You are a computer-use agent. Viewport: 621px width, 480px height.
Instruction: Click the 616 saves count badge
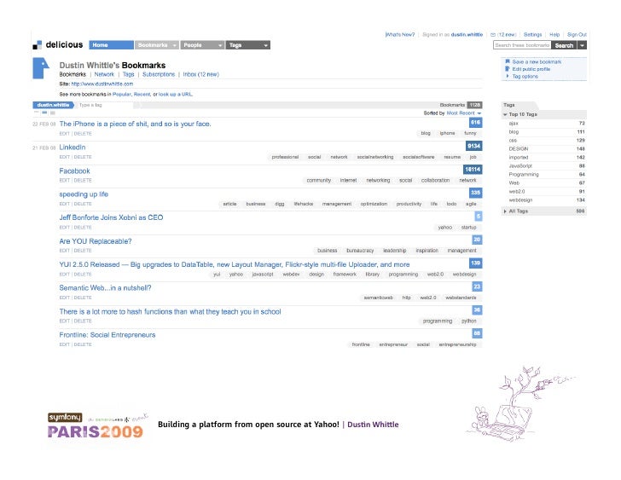pyautogui.click(x=476, y=123)
